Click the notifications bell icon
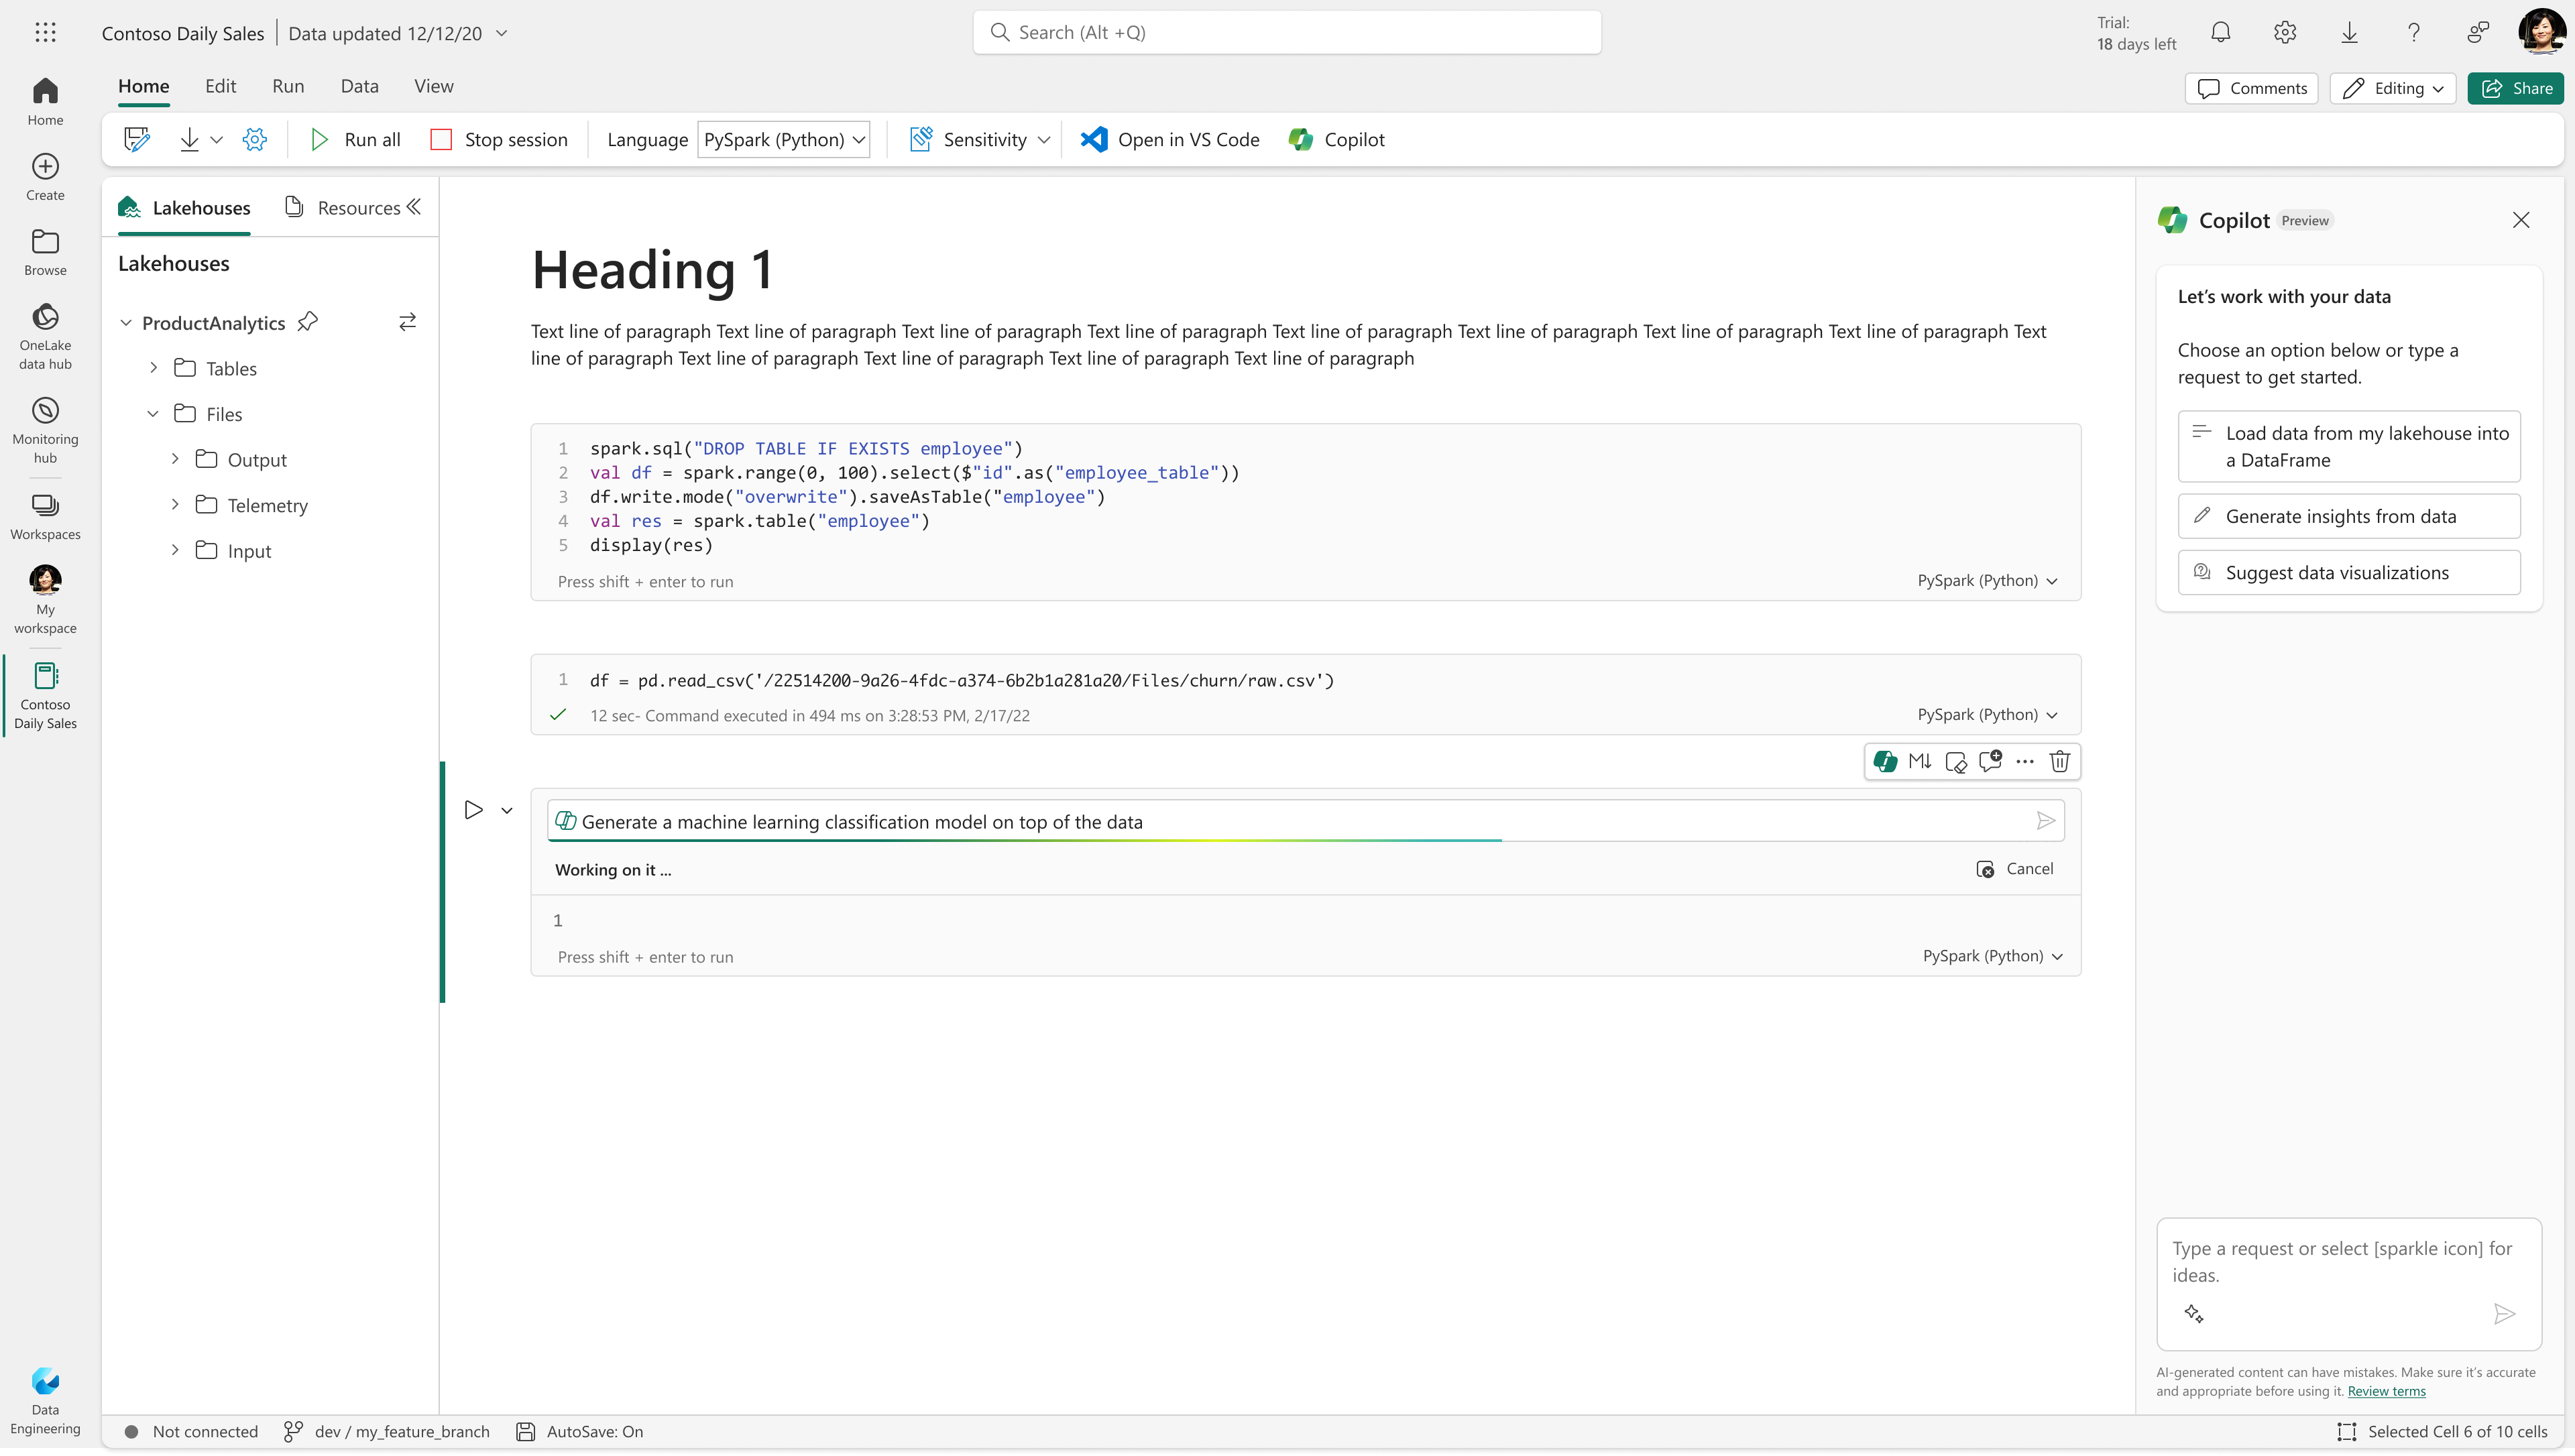The width and height of the screenshot is (2575, 1456). [2220, 33]
